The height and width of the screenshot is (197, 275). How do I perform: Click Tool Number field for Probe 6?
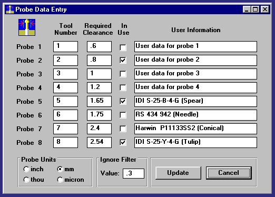tap(65, 115)
